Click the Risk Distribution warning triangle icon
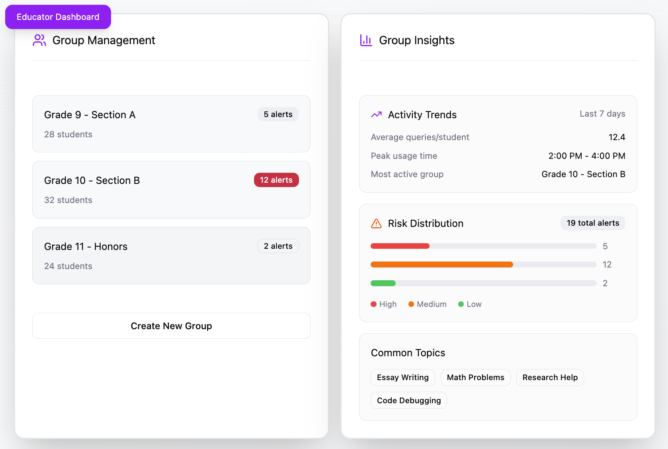Image resolution: width=668 pixels, height=449 pixels. (x=376, y=223)
